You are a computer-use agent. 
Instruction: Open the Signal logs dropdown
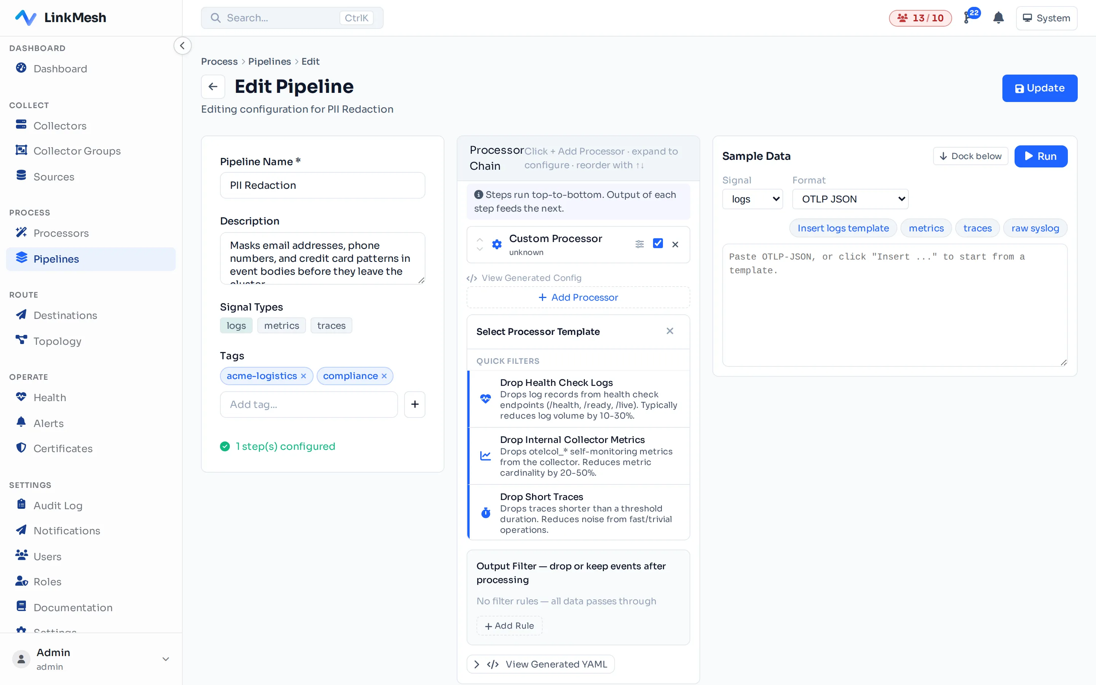coord(753,199)
